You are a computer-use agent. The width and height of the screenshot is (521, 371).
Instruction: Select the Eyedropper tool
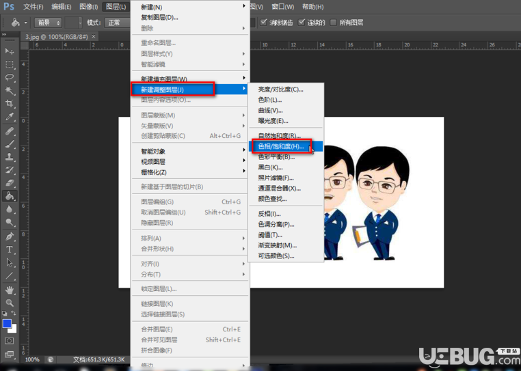pyautogui.click(x=10, y=117)
